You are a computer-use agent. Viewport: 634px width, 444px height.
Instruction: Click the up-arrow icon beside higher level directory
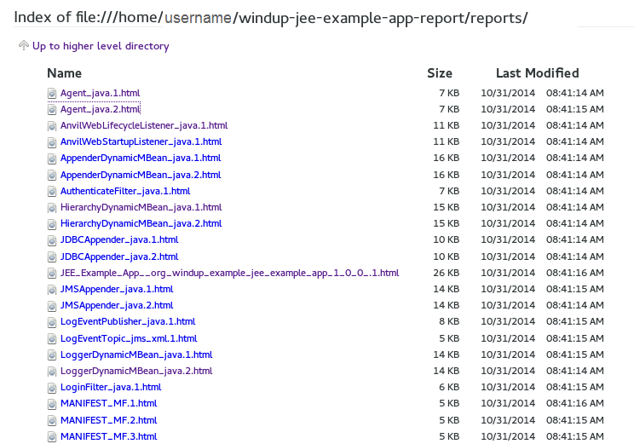(23, 46)
